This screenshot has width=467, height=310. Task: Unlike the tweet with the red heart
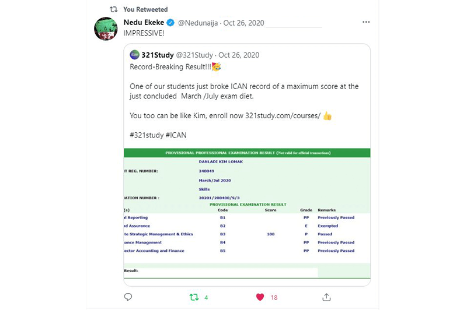click(x=260, y=297)
